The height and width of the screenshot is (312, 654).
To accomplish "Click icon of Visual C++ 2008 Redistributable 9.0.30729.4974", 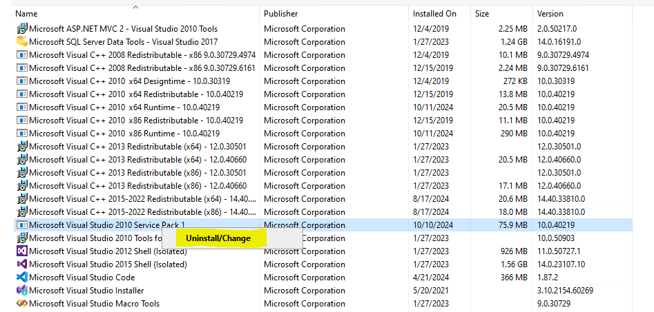I will click(x=21, y=55).
